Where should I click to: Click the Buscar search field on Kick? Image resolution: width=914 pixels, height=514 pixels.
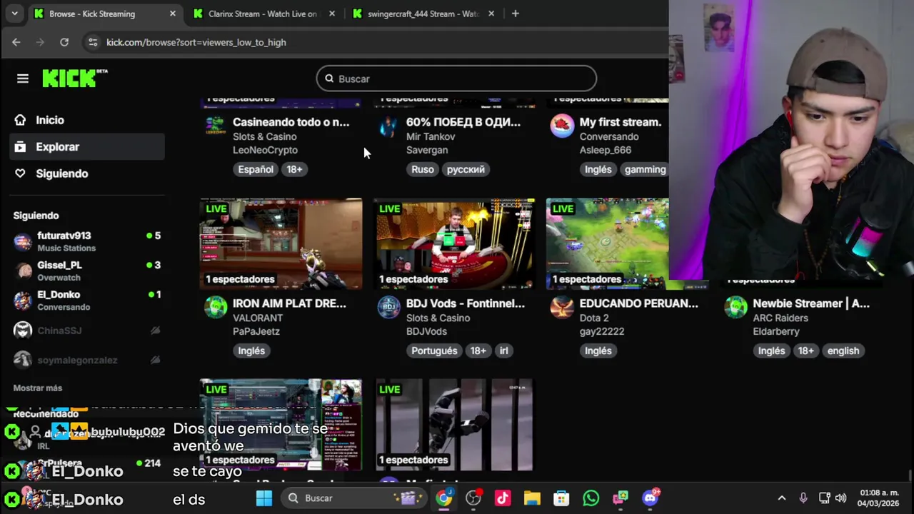tap(456, 79)
